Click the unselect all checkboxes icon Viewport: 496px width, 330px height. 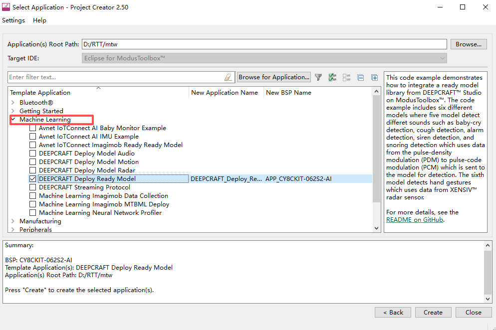(x=346, y=77)
